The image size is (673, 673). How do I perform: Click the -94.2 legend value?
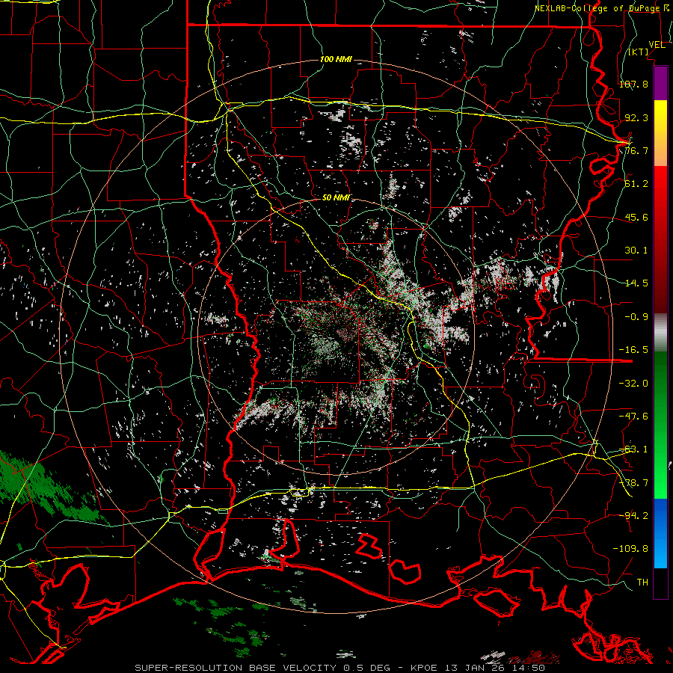click(633, 515)
